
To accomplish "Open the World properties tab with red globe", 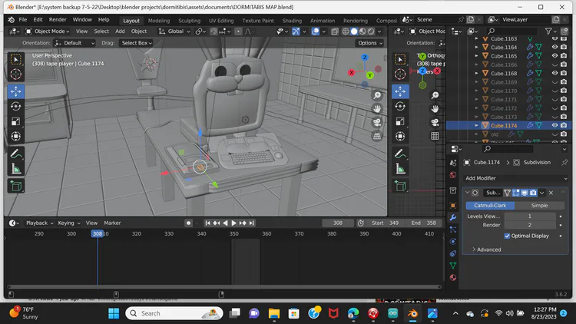I will [453, 175].
